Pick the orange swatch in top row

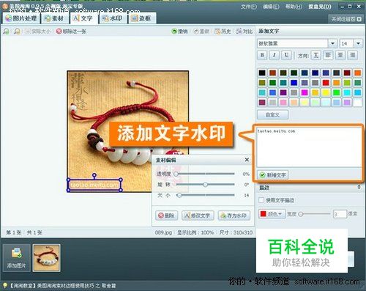tap(358, 73)
